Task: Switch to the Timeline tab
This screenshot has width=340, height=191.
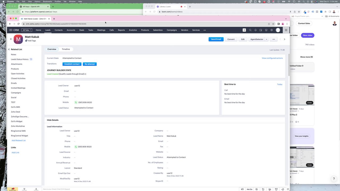Action: tap(66, 49)
